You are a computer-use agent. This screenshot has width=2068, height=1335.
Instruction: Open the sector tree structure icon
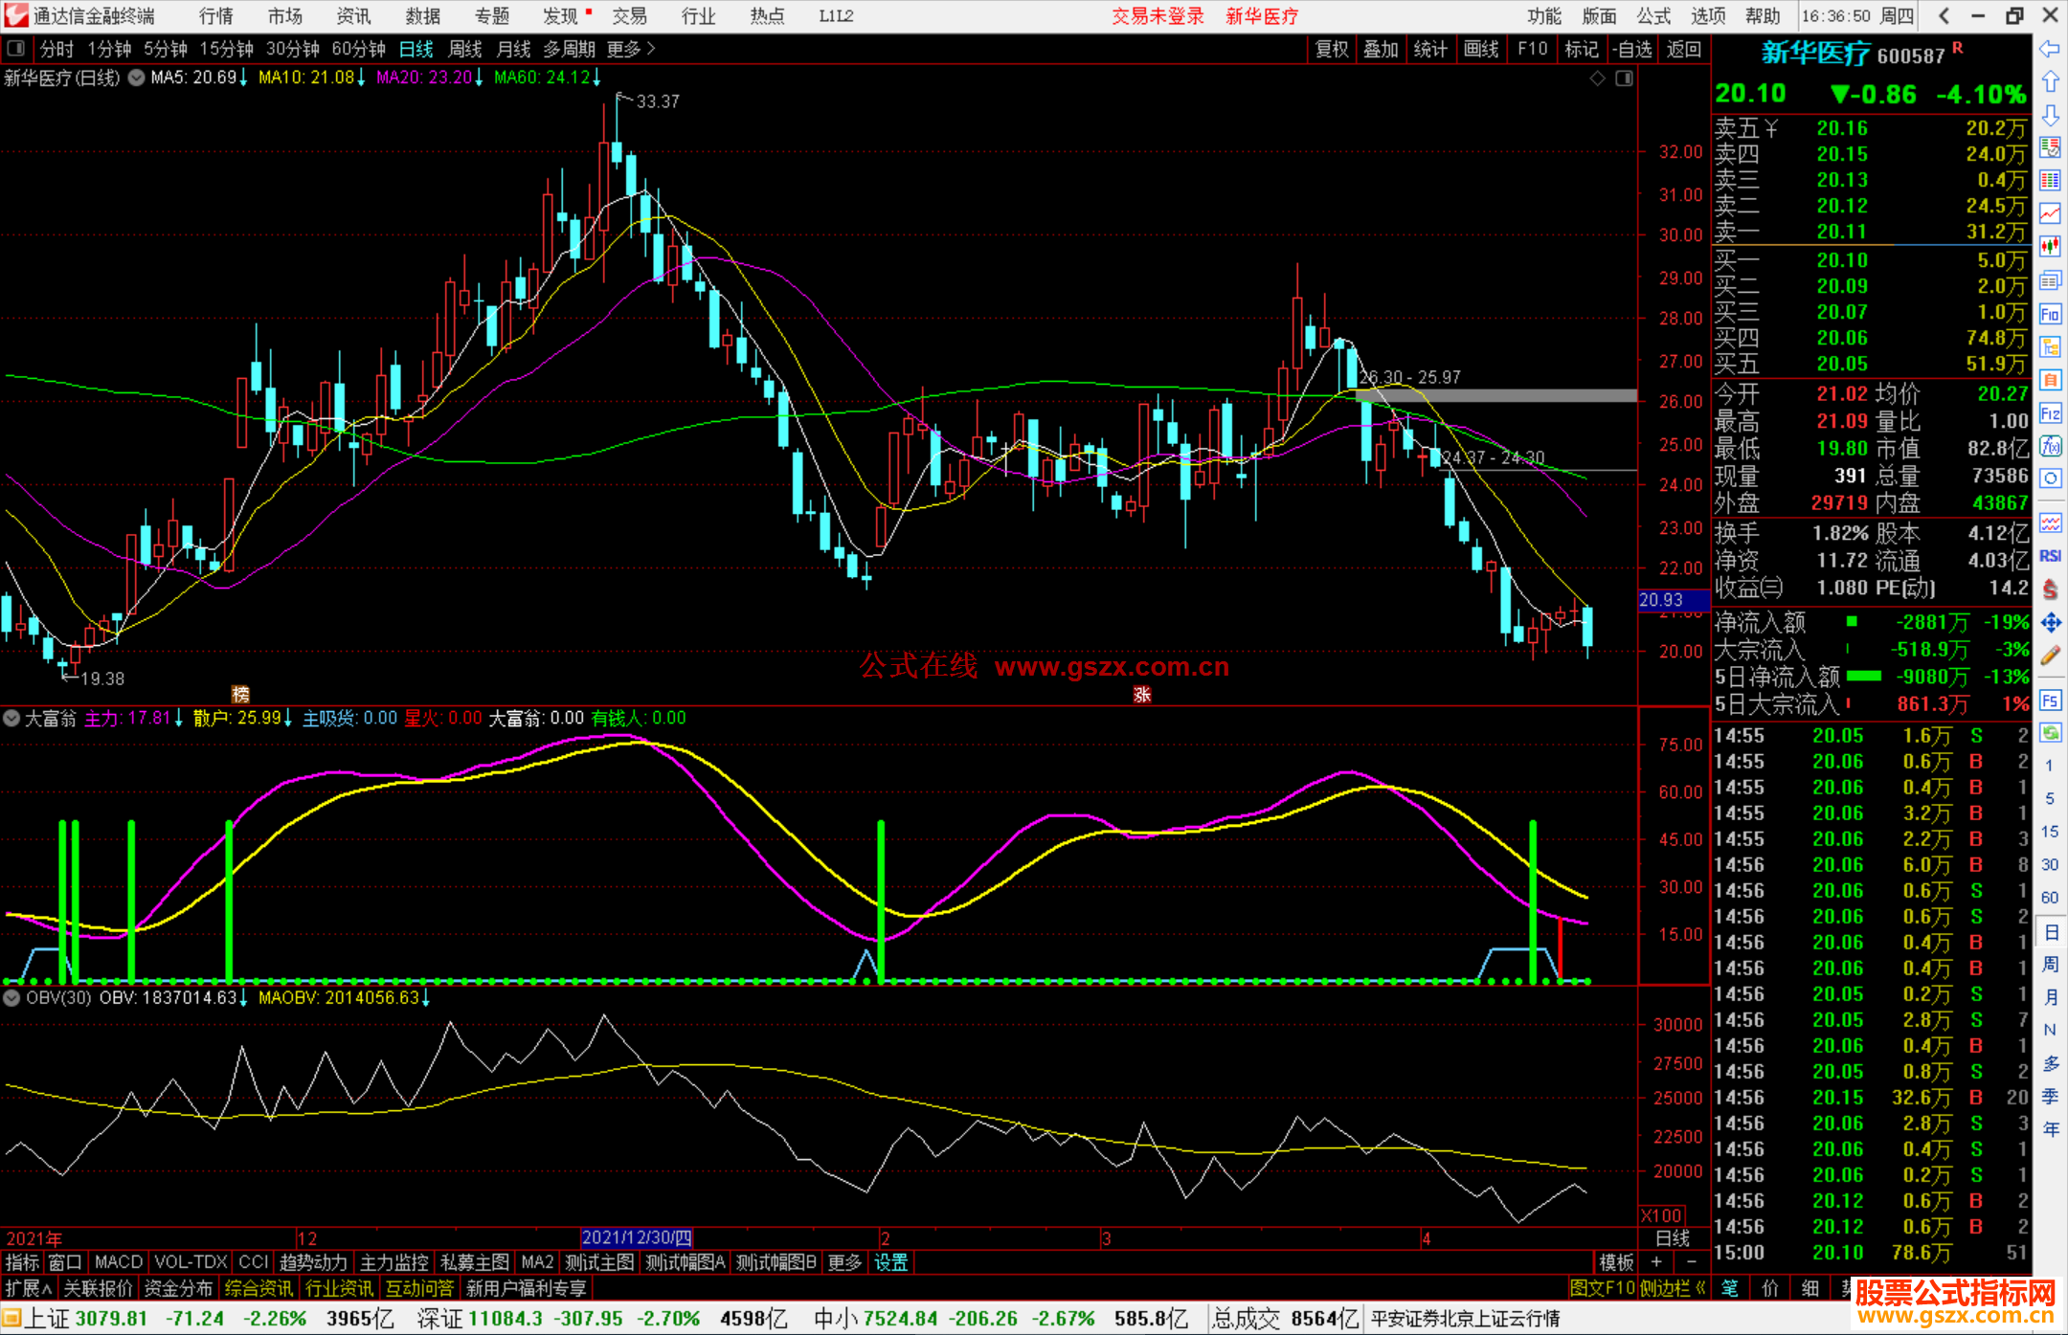[2050, 347]
